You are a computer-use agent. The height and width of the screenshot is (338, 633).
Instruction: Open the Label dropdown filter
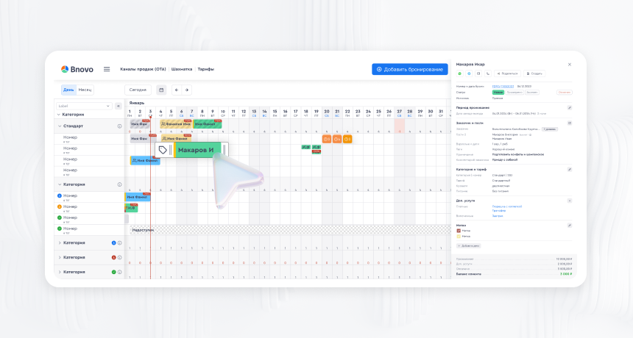click(85, 106)
